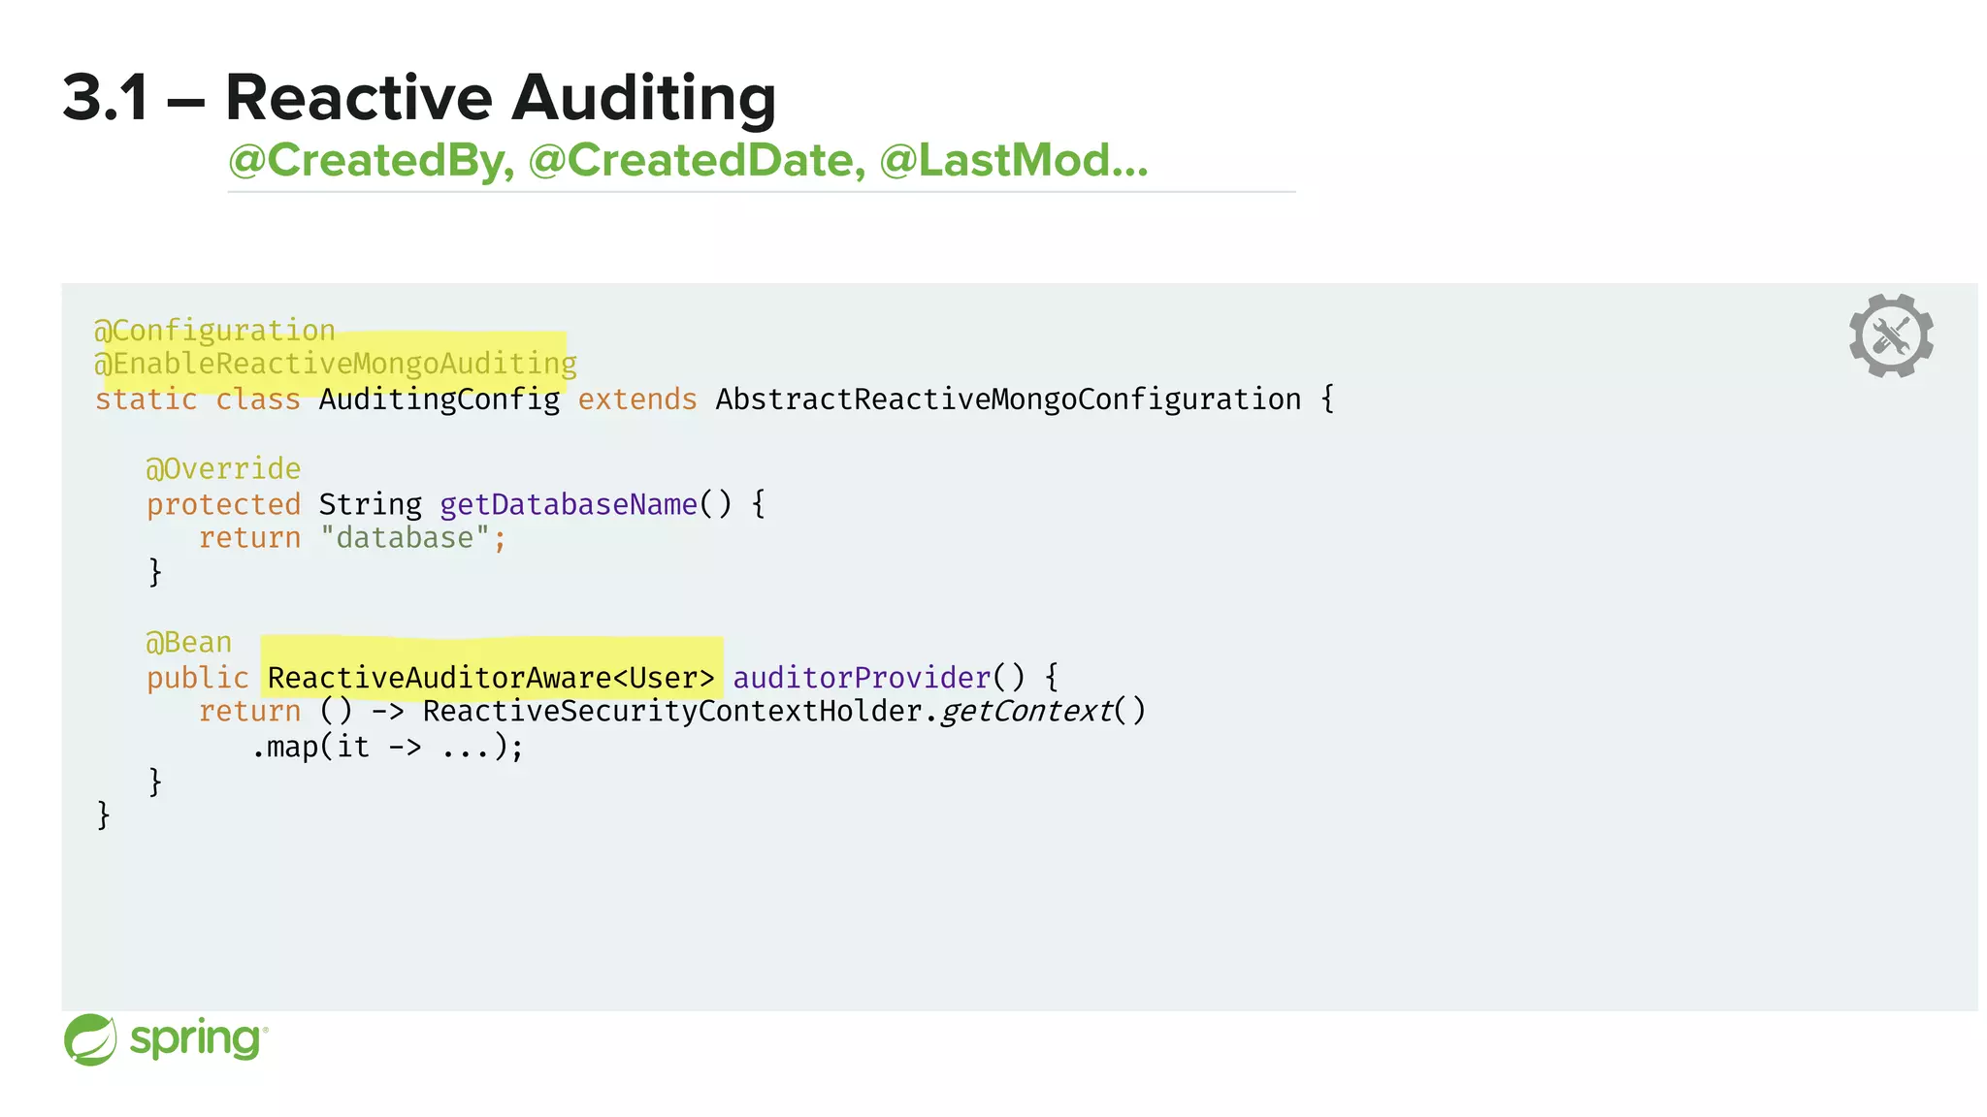
Task: Click the method name 'auditorProvider'
Action: coord(862,677)
